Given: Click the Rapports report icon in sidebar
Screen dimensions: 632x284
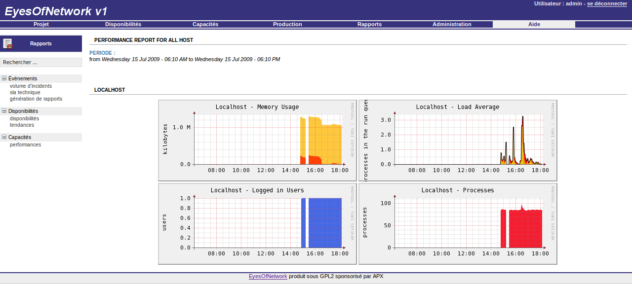Looking at the screenshot, I should pyautogui.click(x=7, y=43).
